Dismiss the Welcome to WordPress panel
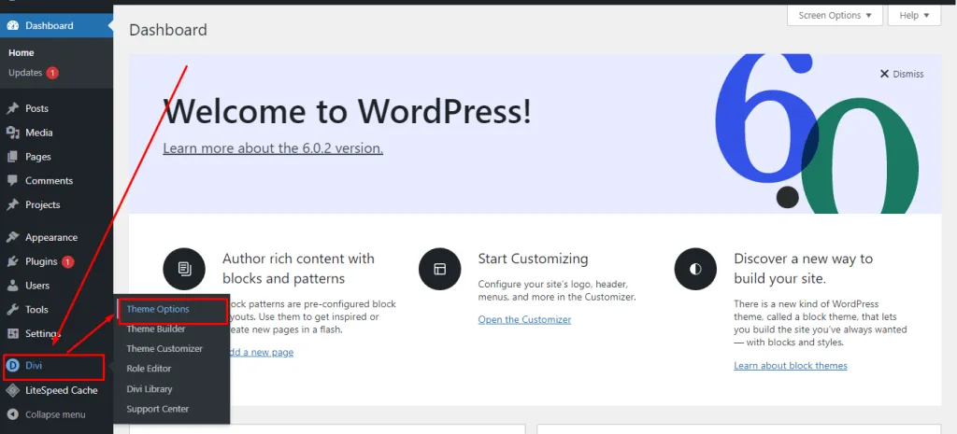Viewport: 957px width, 434px height. coord(901,74)
